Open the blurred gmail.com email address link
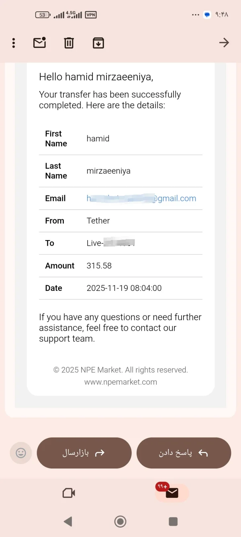This screenshot has width=241, height=537. 141,198
